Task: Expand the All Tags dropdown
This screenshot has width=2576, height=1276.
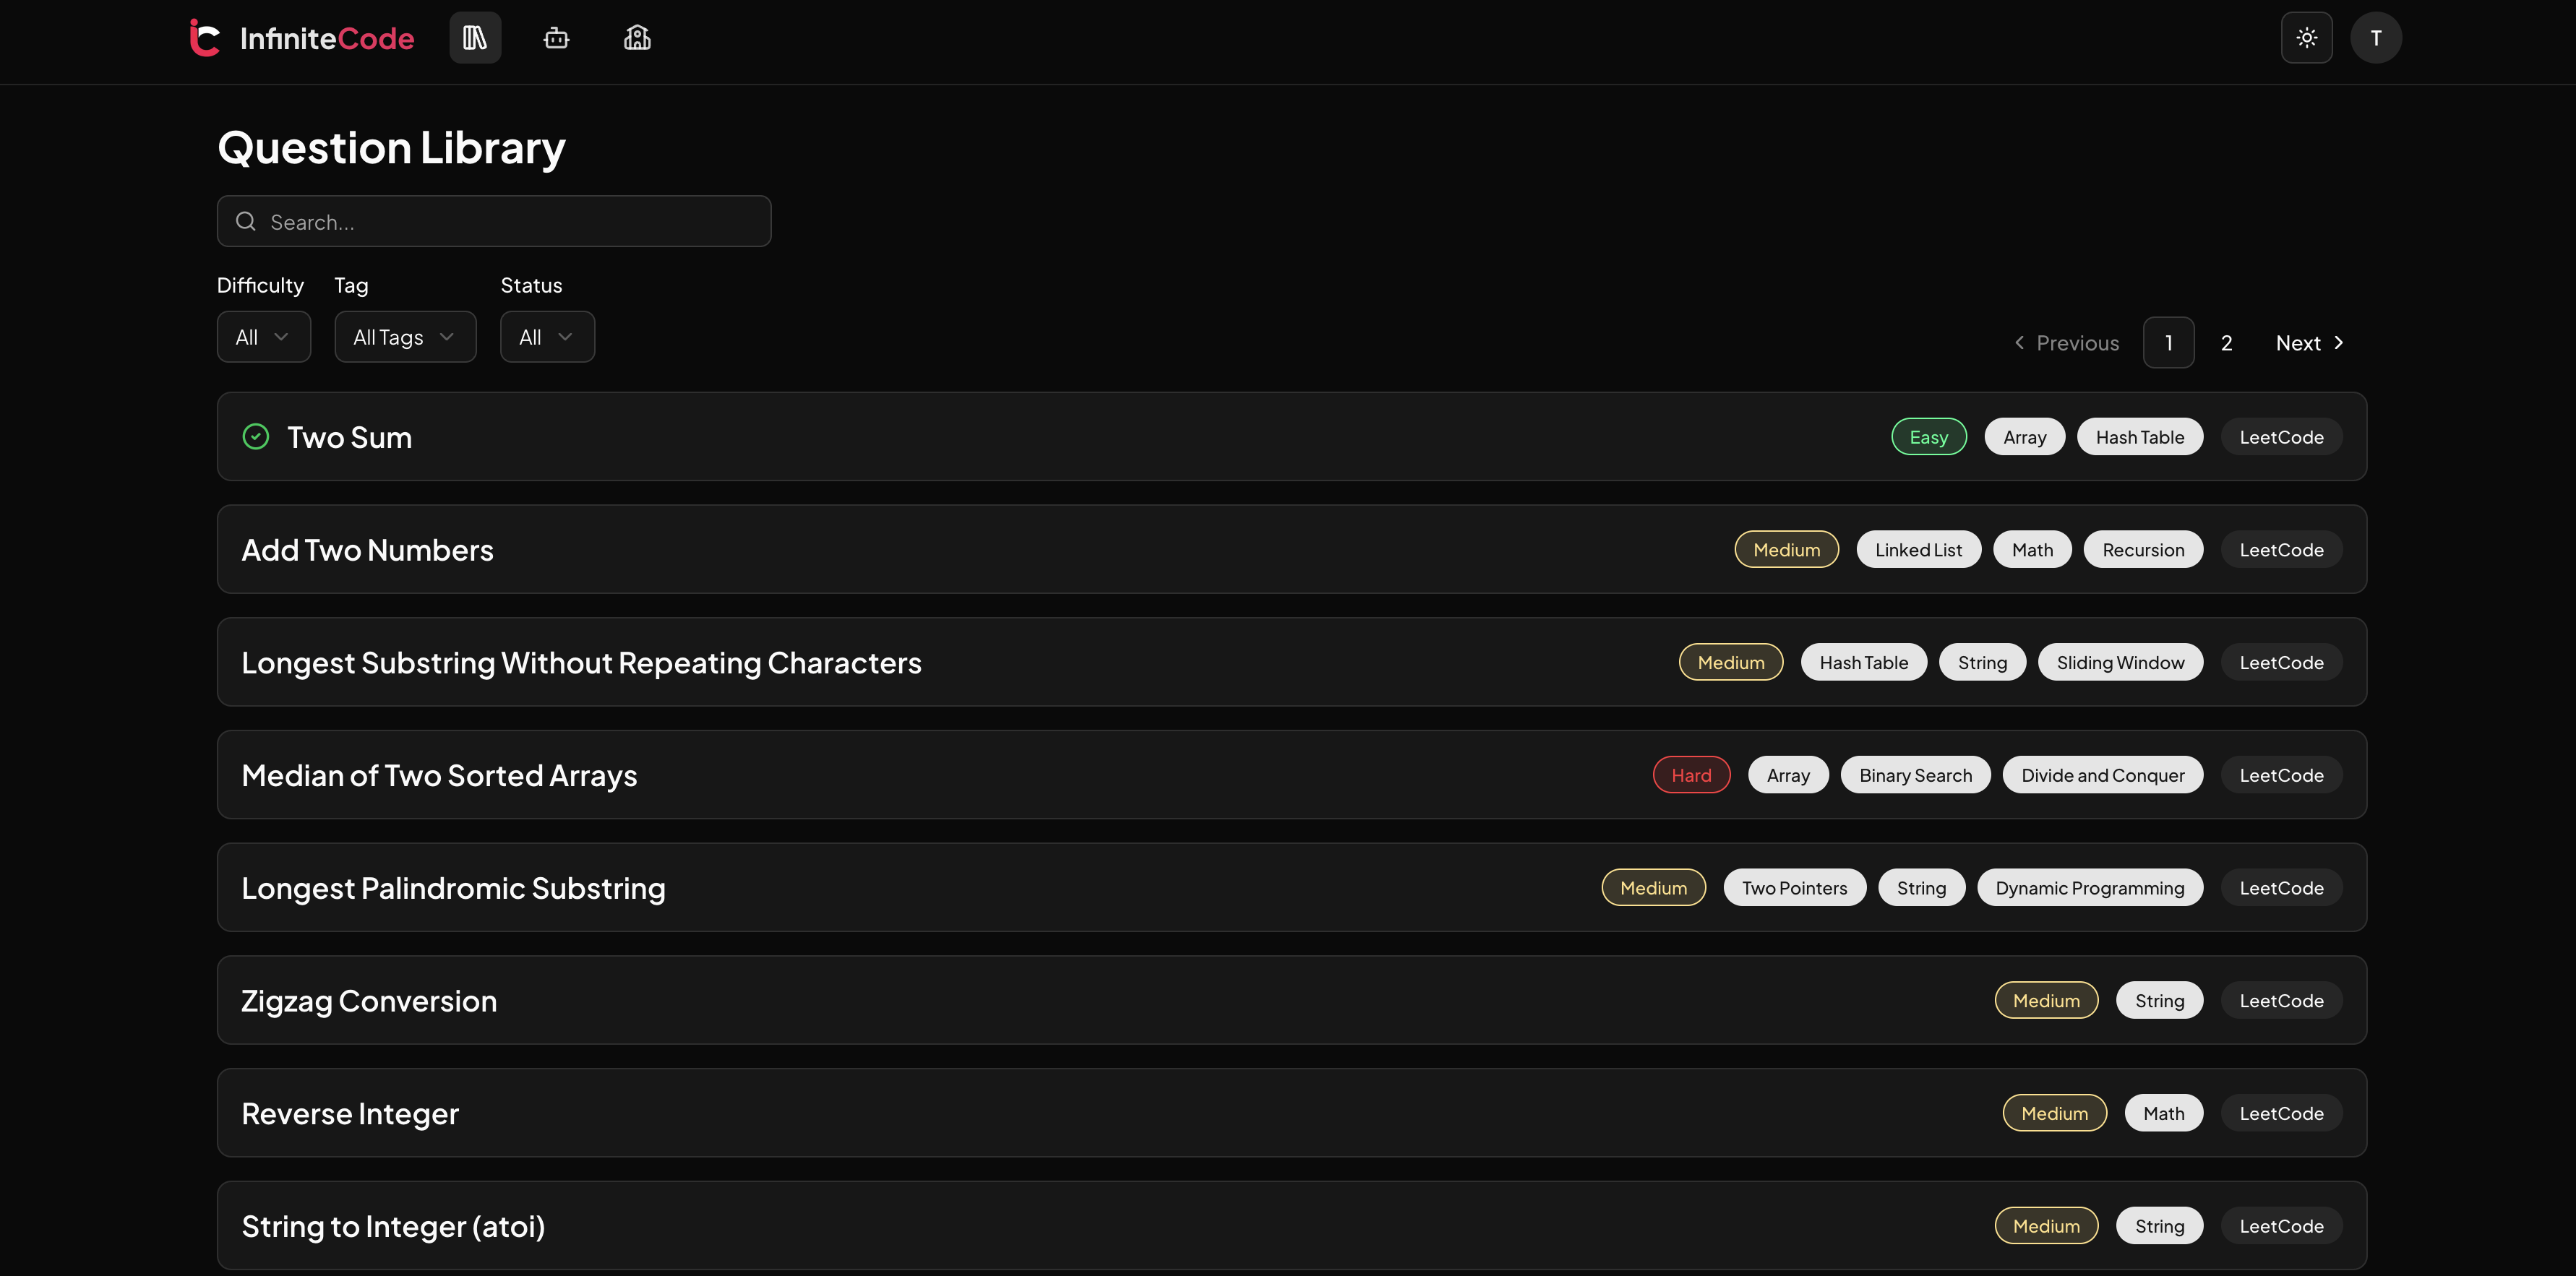Action: 405,337
